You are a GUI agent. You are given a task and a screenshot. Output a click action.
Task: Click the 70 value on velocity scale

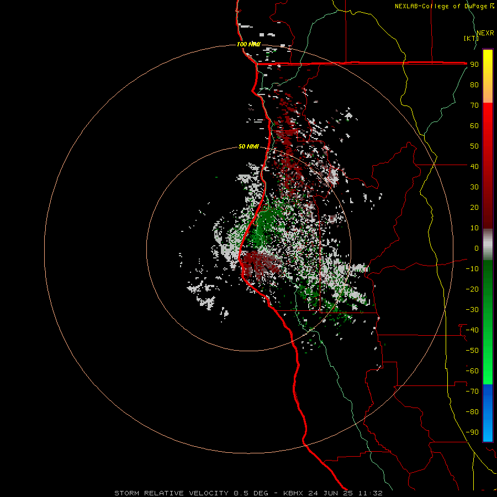click(474, 105)
